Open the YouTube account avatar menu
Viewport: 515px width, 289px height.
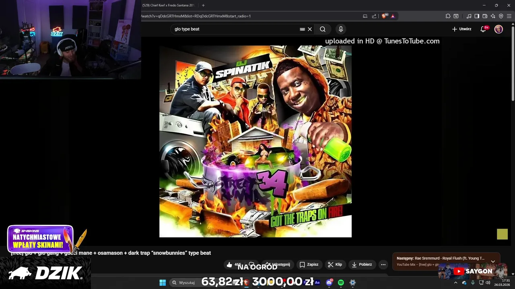click(x=499, y=29)
